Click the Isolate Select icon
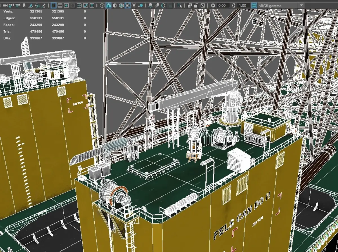The width and height of the screenshot is (338, 252). click(x=179, y=5)
